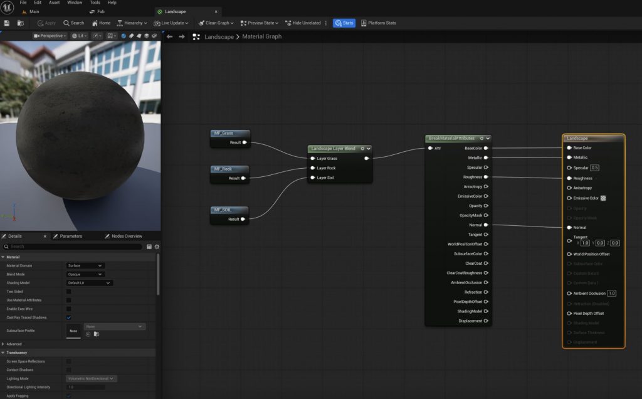Open Details panel settings gear

(x=156, y=247)
